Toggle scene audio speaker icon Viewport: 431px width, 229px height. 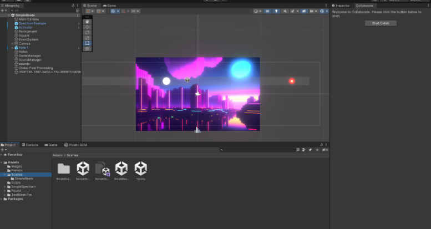pyautogui.click(x=285, y=11)
